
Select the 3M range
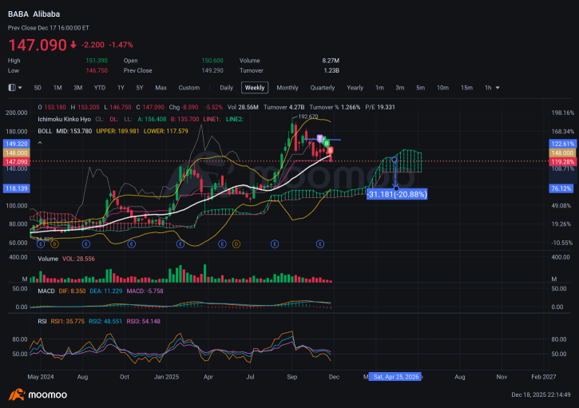point(78,88)
